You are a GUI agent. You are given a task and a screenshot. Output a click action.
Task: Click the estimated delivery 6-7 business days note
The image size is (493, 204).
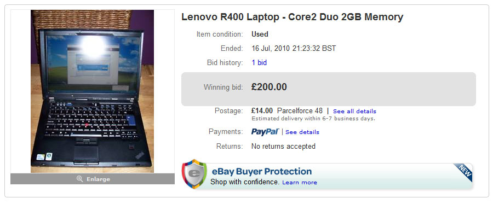point(313,119)
